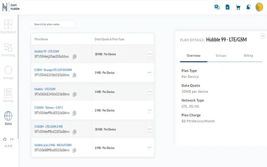The width and height of the screenshot is (267, 167).
Task: Copy plan ID for Hubble 99 - LTE/GSM
Action: click(x=74, y=57)
